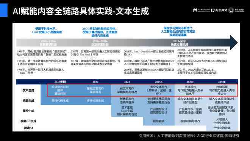Click the 2007年 "1 The Road" novel entry
The image size is (250, 141).
[x=95, y=53]
